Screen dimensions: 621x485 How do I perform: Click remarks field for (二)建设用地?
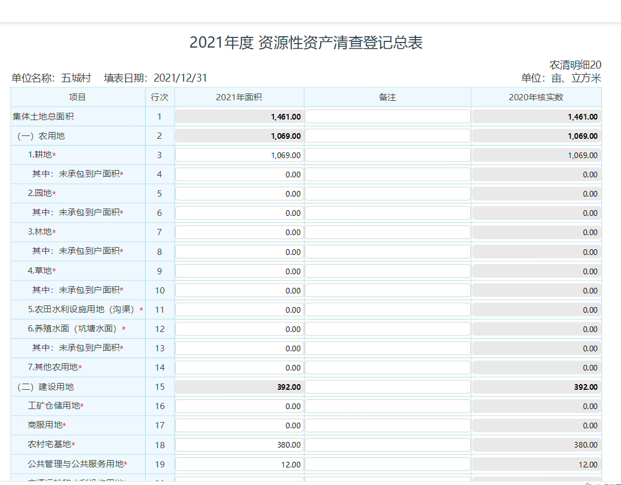coord(388,387)
